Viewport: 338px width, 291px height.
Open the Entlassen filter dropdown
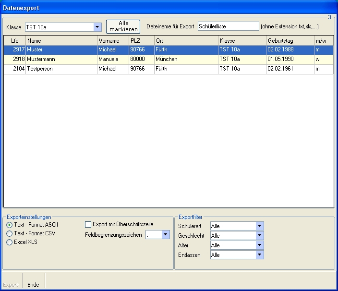[x=260, y=255]
